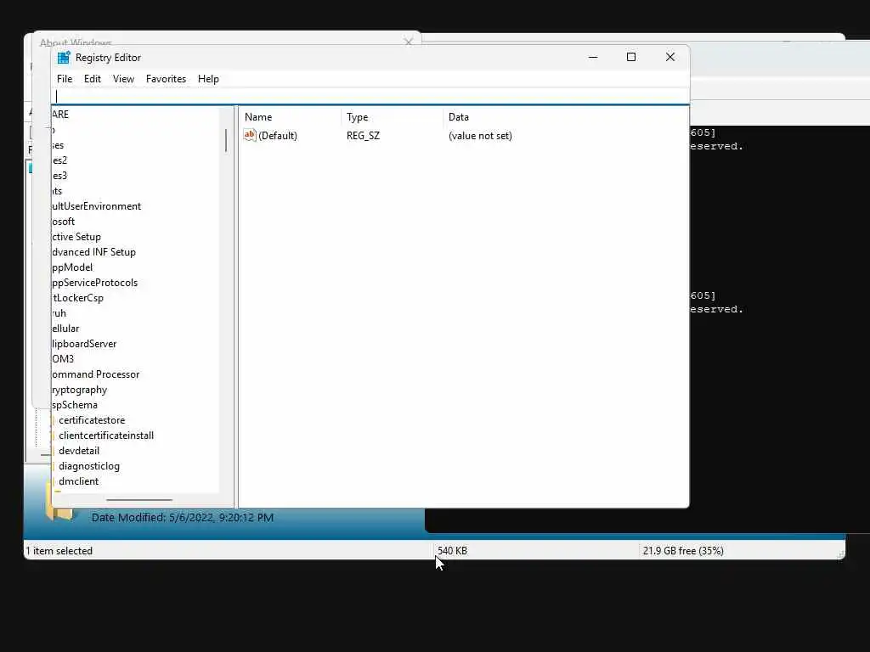Viewport: 870px width, 652px height.
Task: Open the Registry Editor app icon in title bar
Action: (64, 58)
